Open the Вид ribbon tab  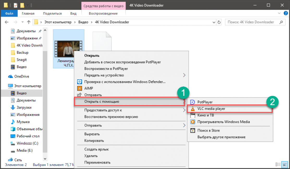[x=73, y=14]
